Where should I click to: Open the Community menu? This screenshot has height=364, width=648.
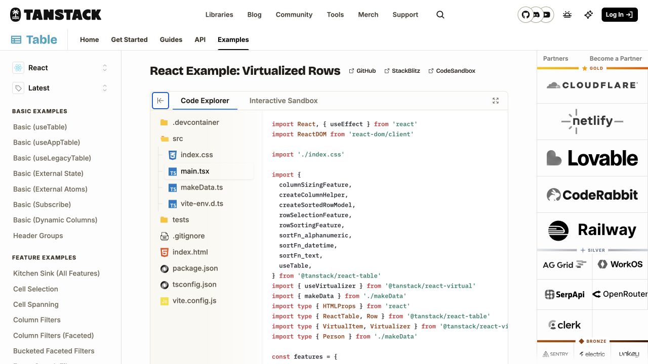pyautogui.click(x=294, y=15)
